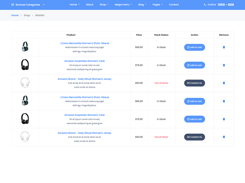The height and width of the screenshot is (183, 245).
Task: Click the white headphones thumbnail in third row
Action: [x=25, y=83]
